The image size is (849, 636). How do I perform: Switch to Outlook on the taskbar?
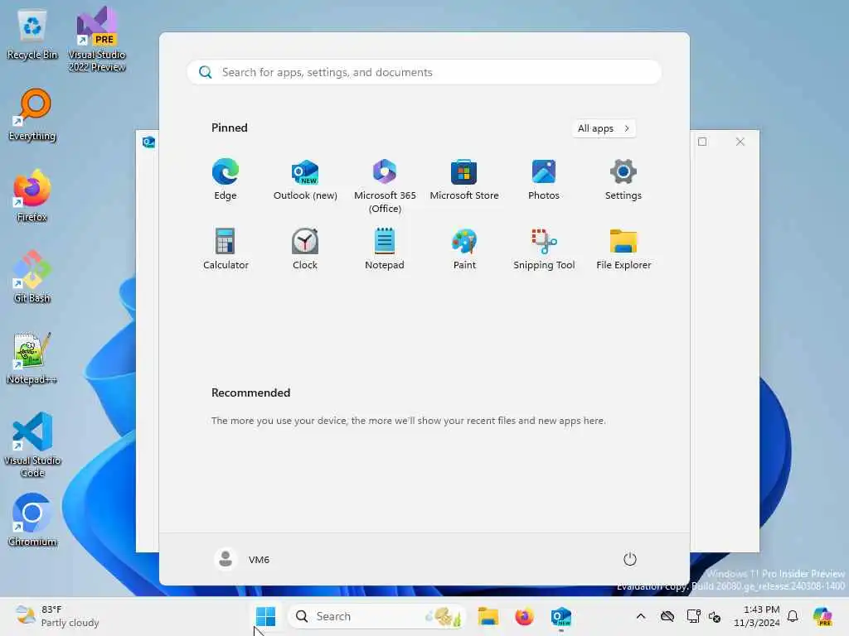561,616
